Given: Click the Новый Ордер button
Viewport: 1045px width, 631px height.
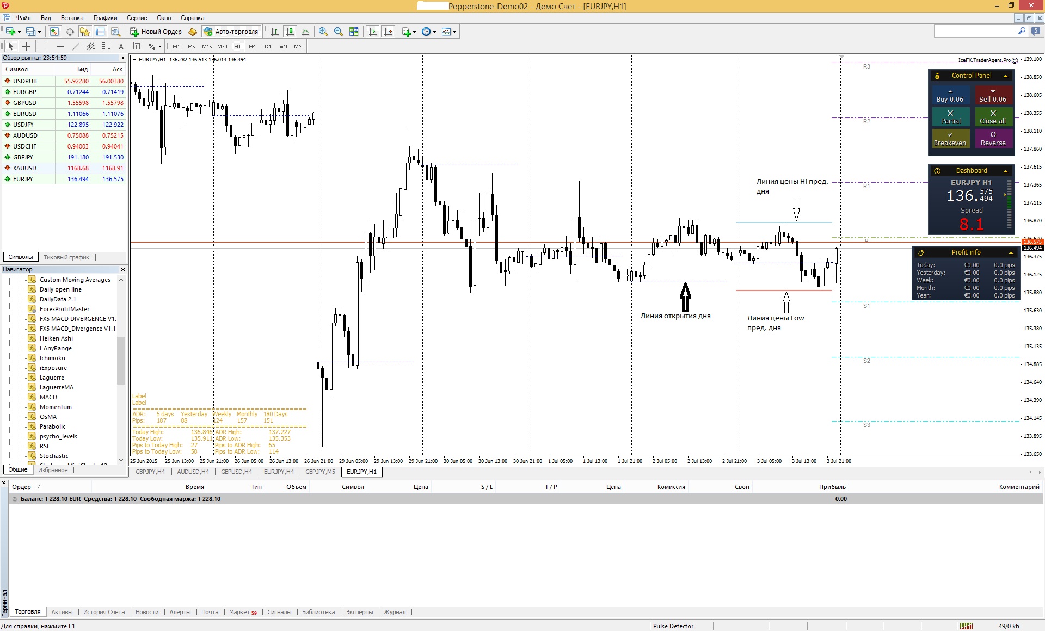Looking at the screenshot, I should 156,32.
